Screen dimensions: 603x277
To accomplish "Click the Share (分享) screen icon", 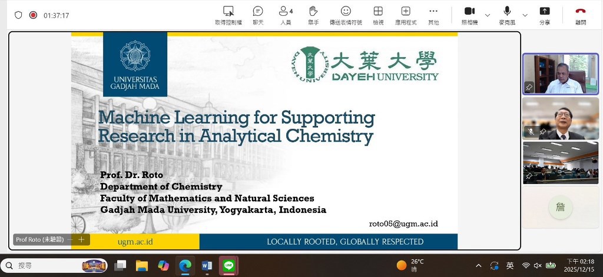I will (545, 11).
